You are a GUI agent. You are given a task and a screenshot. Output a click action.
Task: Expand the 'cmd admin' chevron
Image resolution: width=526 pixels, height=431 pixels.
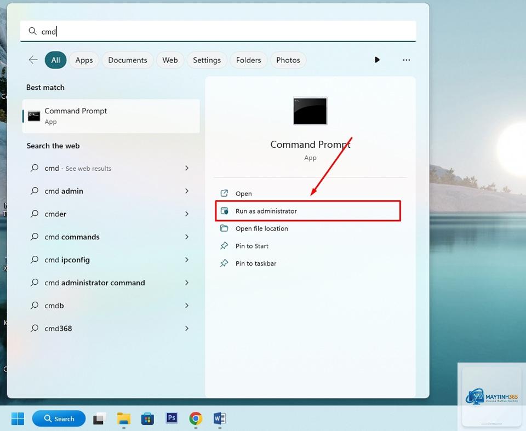point(187,191)
